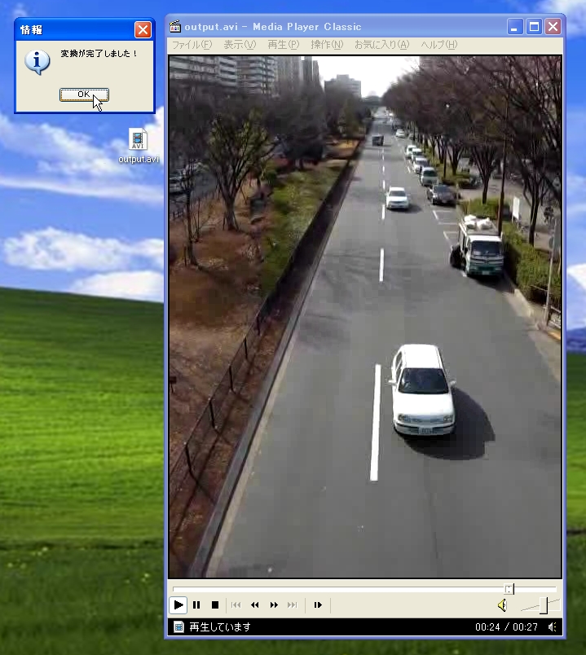Open the ヘルプ(H) menu
The image size is (586, 655).
point(438,44)
